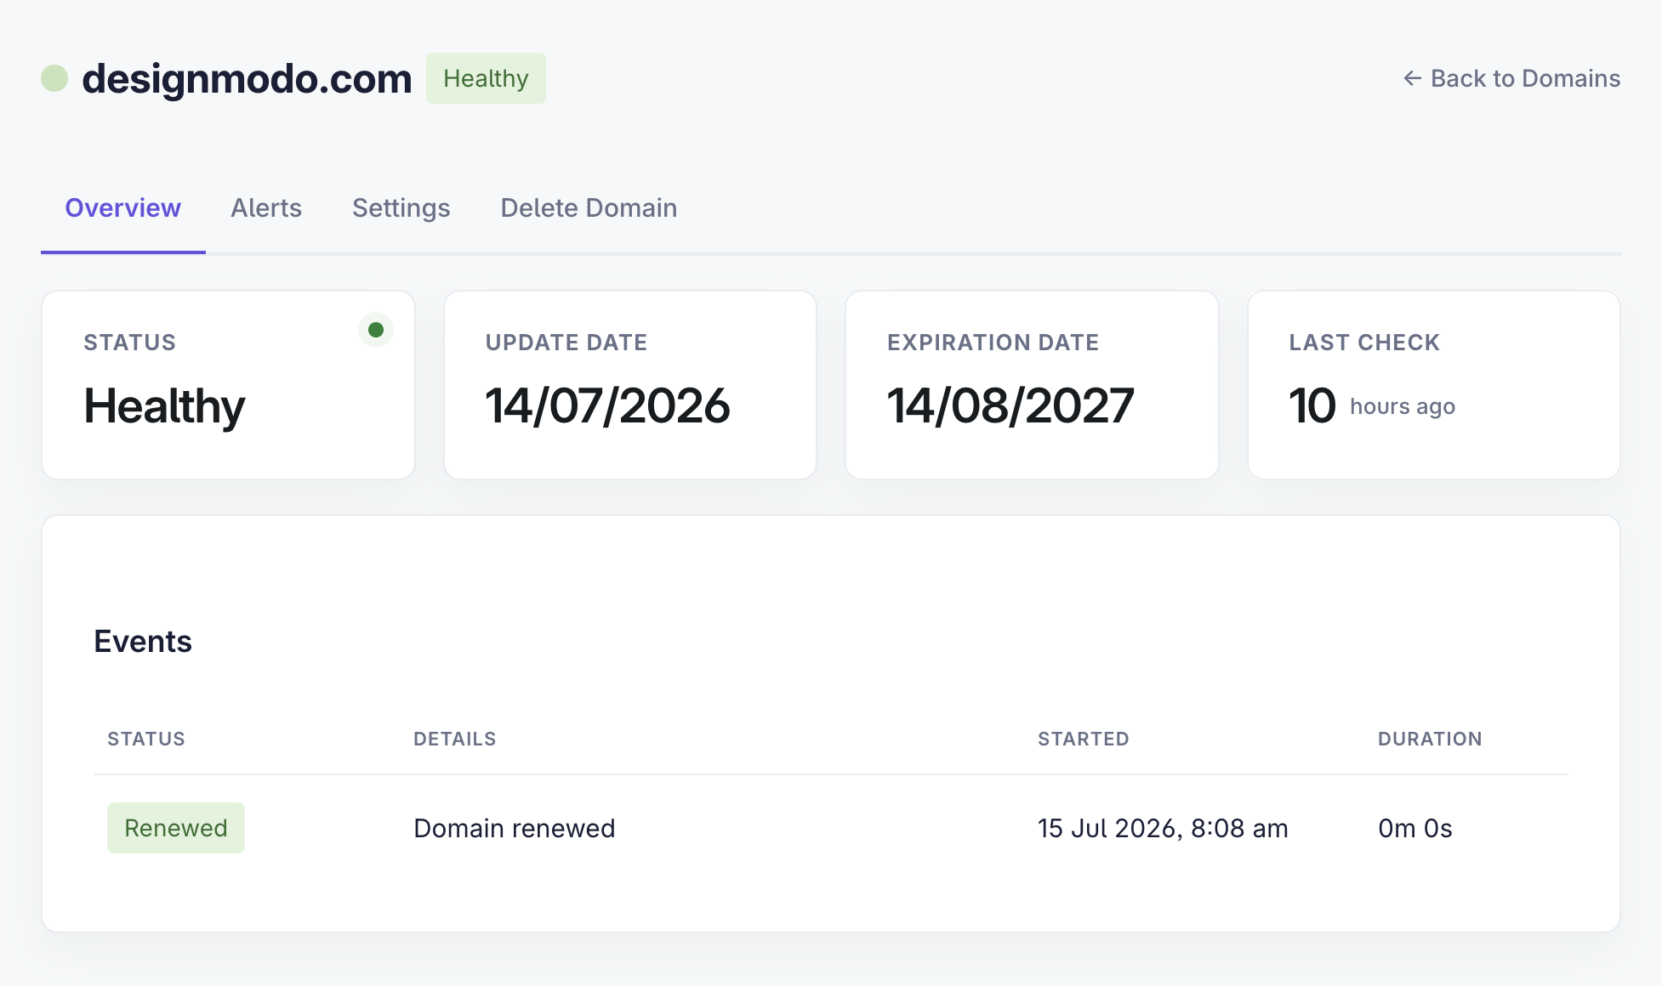Click the LAST CHECK card label
The height and width of the screenshot is (986, 1662).
pos(1364,343)
